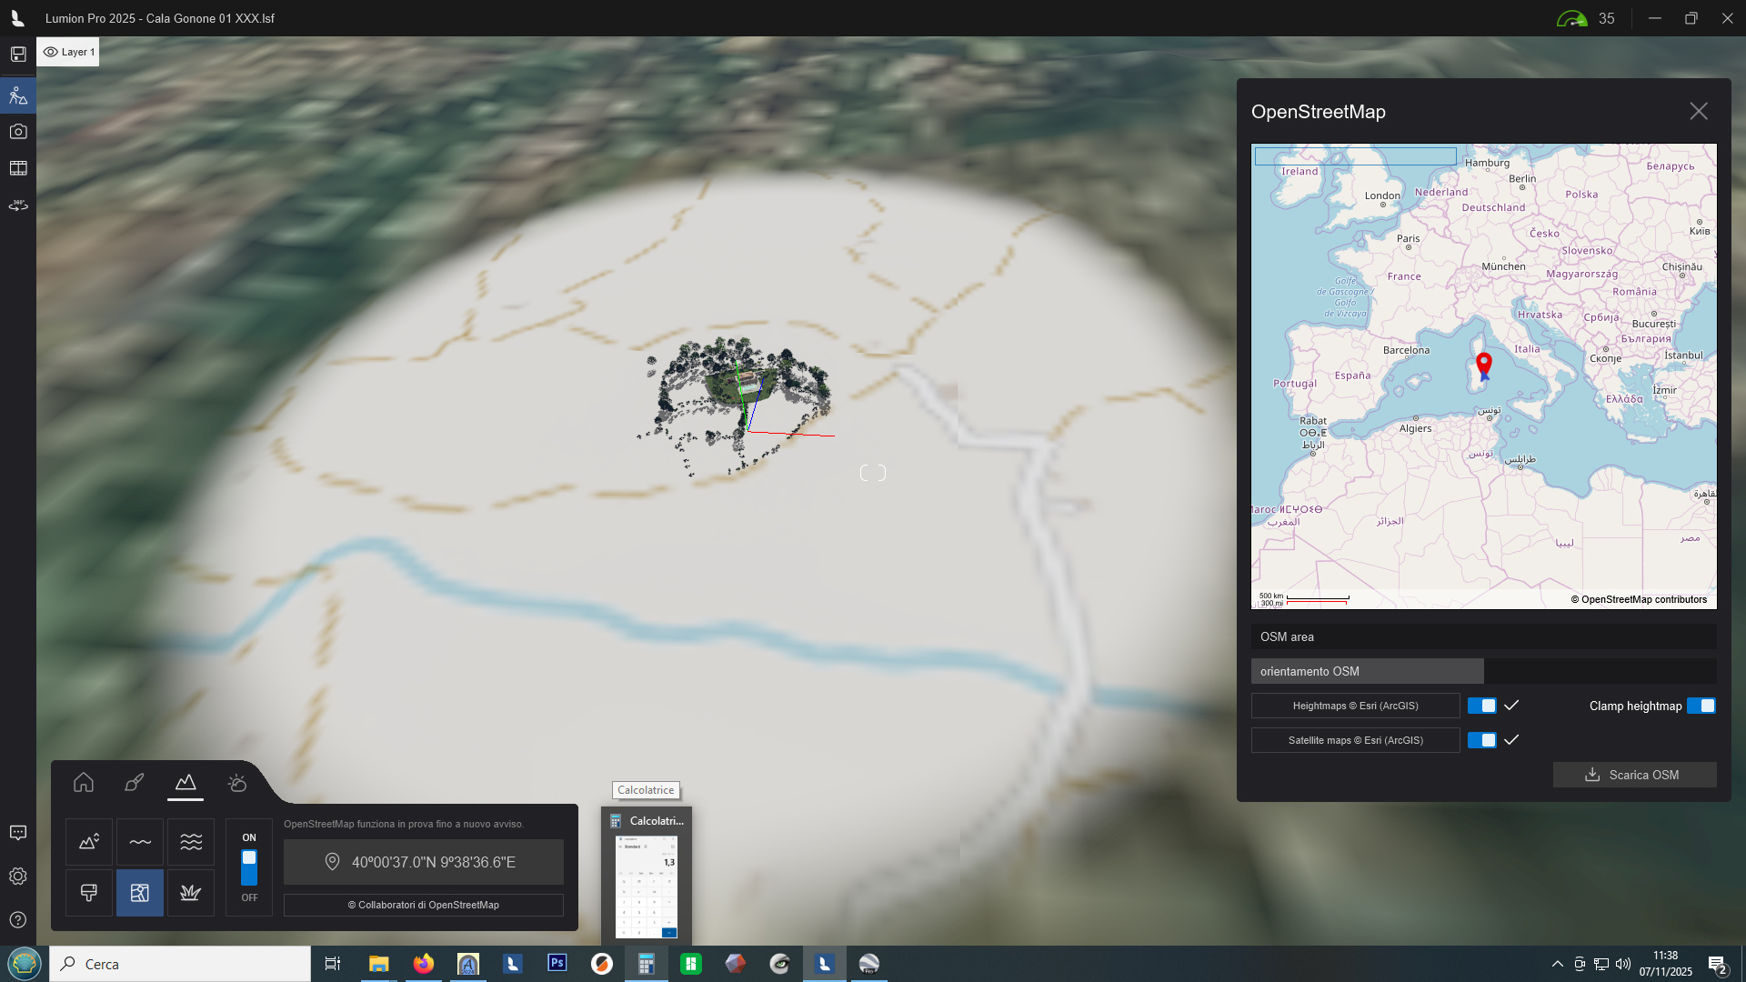Image resolution: width=1746 pixels, height=982 pixels.
Task: Open Lumion settings gear icon
Action: 18,877
